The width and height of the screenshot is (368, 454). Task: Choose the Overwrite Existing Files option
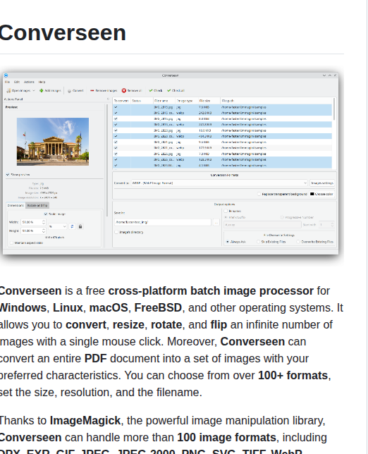pos(298,242)
